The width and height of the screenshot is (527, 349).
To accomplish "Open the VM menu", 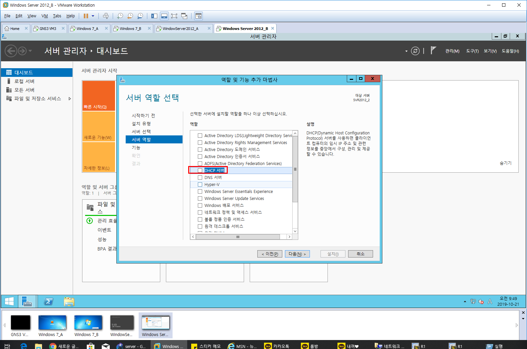I will [x=45, y=16].
